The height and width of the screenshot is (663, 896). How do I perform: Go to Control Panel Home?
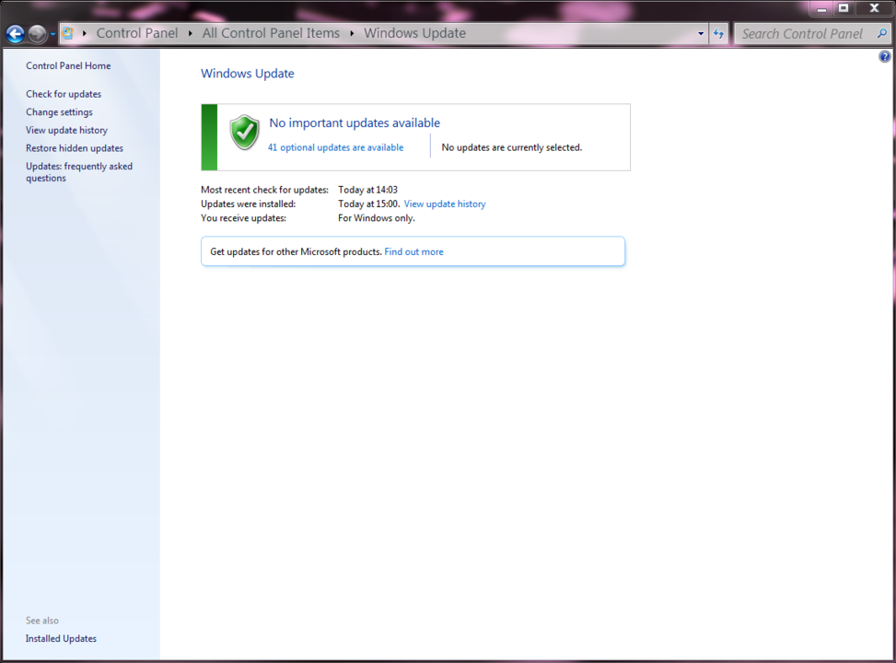click(68, 65)
